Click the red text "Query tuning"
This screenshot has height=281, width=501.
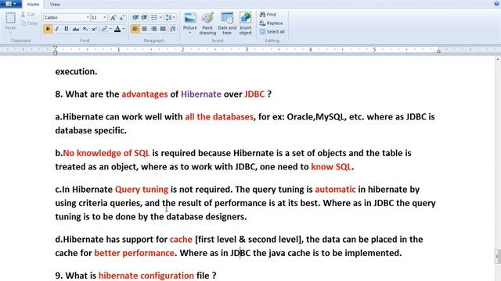pyautogui.click(x=142, y=190)
